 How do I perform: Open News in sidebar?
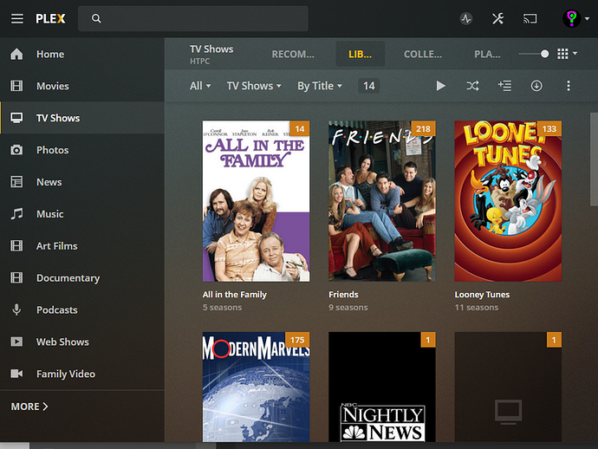pyautogui.click(x=82, y=182)
